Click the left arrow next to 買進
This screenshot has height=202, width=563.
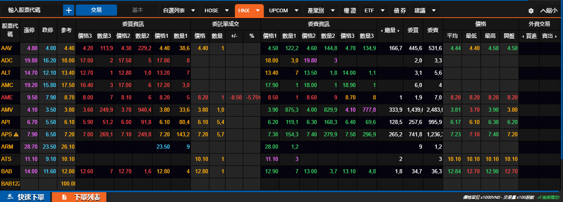point(523,36)
